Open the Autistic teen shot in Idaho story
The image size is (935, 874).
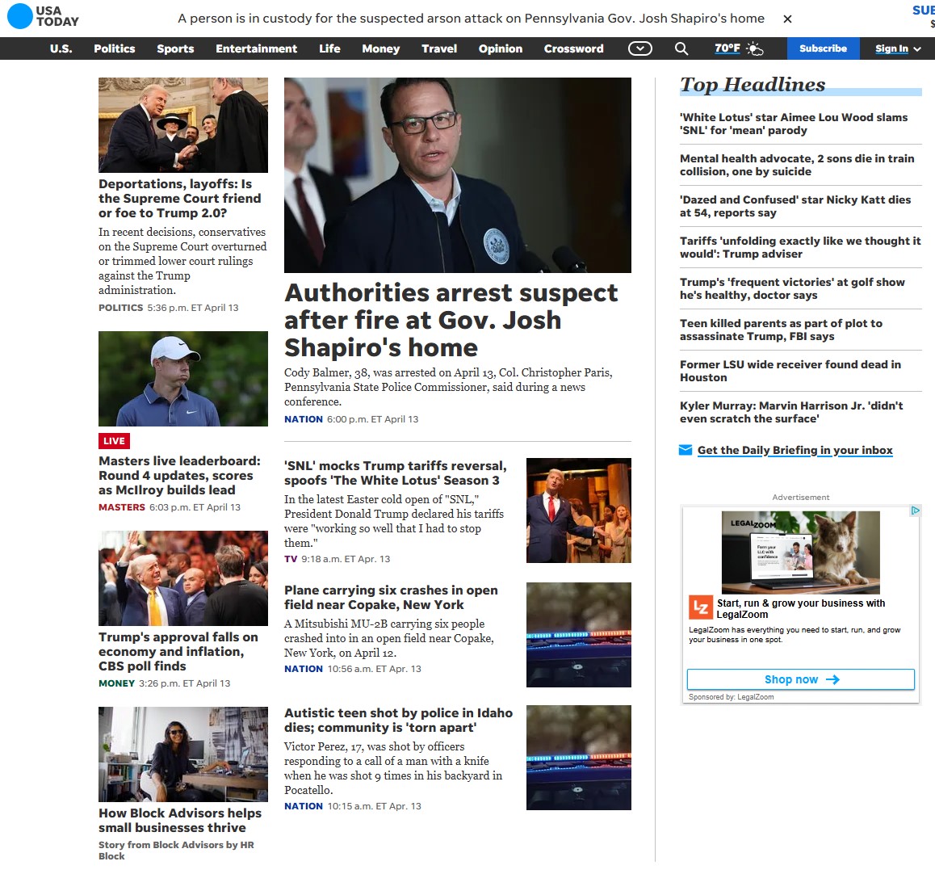398,720
